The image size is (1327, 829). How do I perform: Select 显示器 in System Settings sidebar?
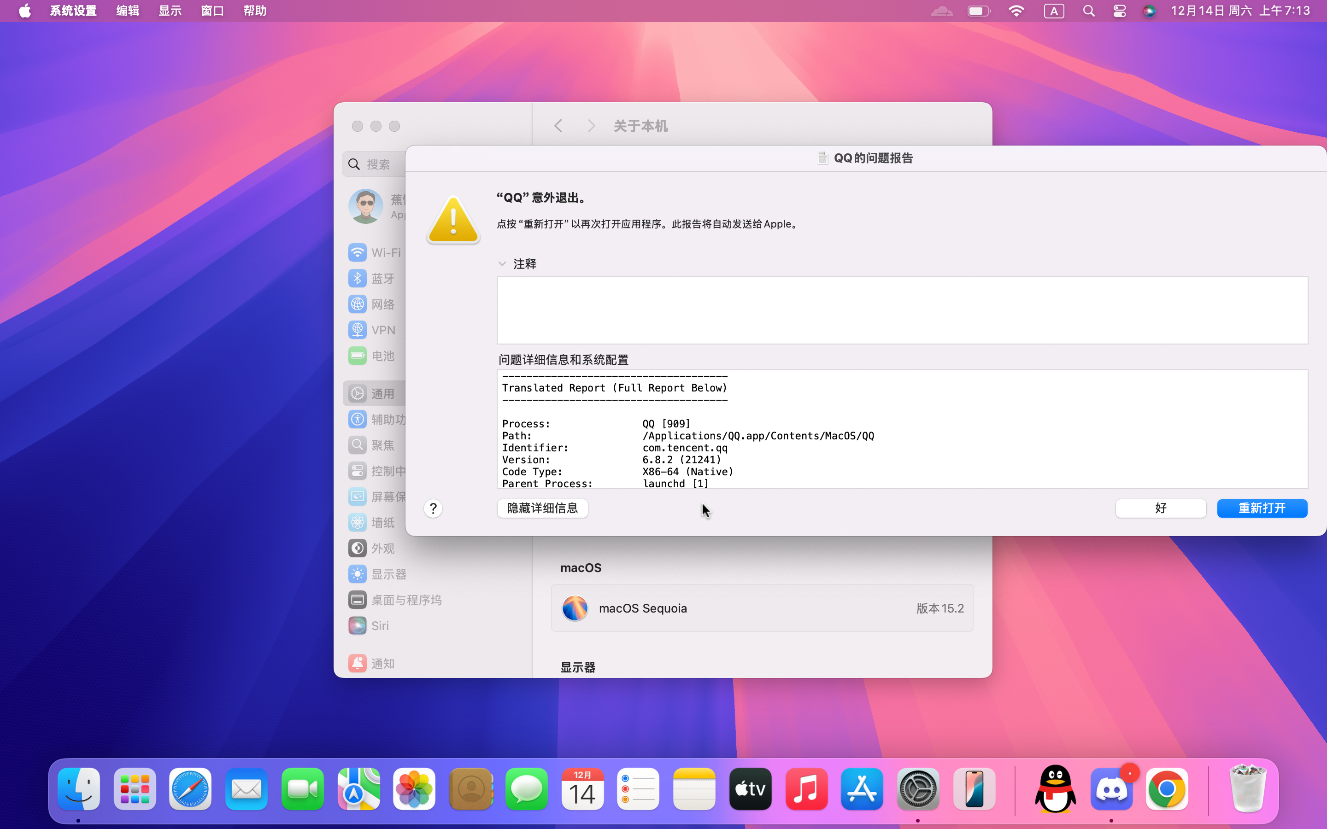click(433, 574)
